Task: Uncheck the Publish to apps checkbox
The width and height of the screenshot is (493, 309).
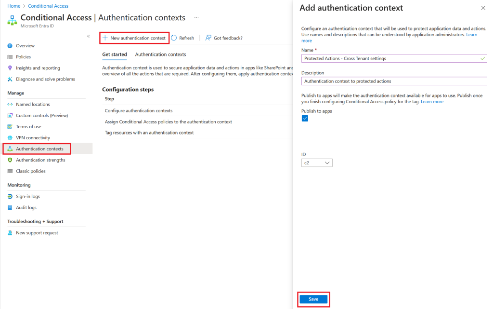Action: (305, 119)
